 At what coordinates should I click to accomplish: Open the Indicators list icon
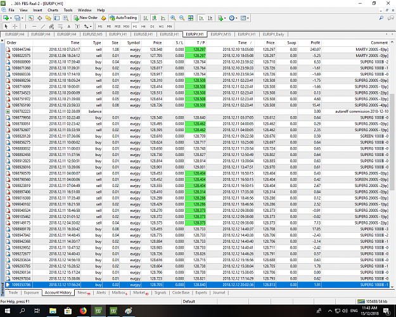pos(220,18)
